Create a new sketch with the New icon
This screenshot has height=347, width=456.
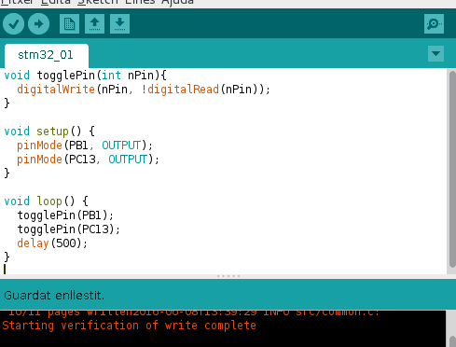pos(69,24)
